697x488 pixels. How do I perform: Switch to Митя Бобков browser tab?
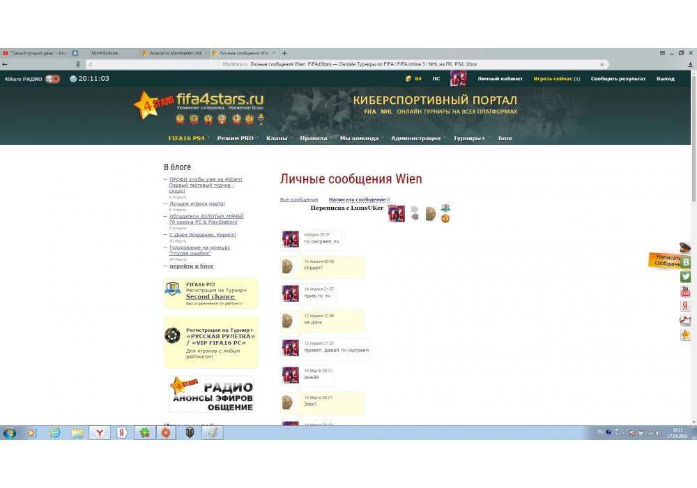105,53
